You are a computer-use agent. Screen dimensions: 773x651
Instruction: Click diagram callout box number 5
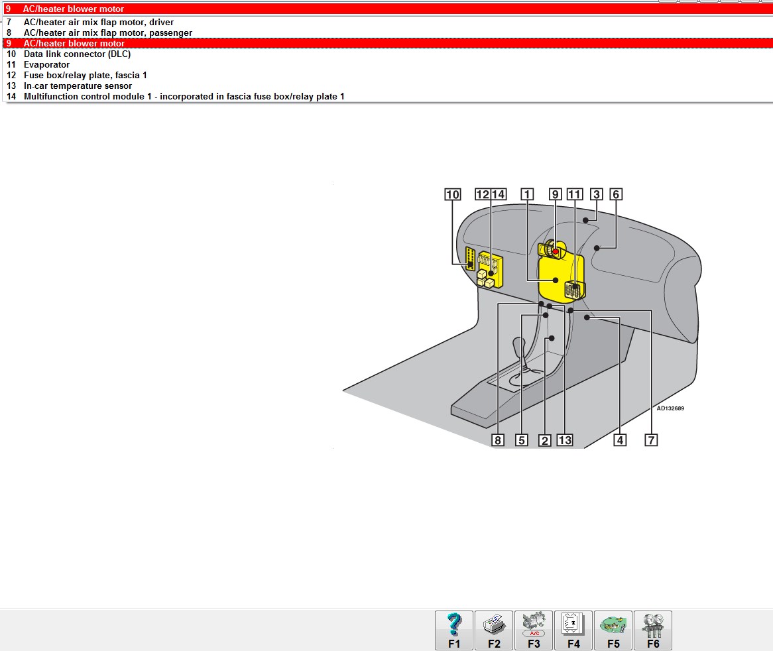click(x=522, y=440)
